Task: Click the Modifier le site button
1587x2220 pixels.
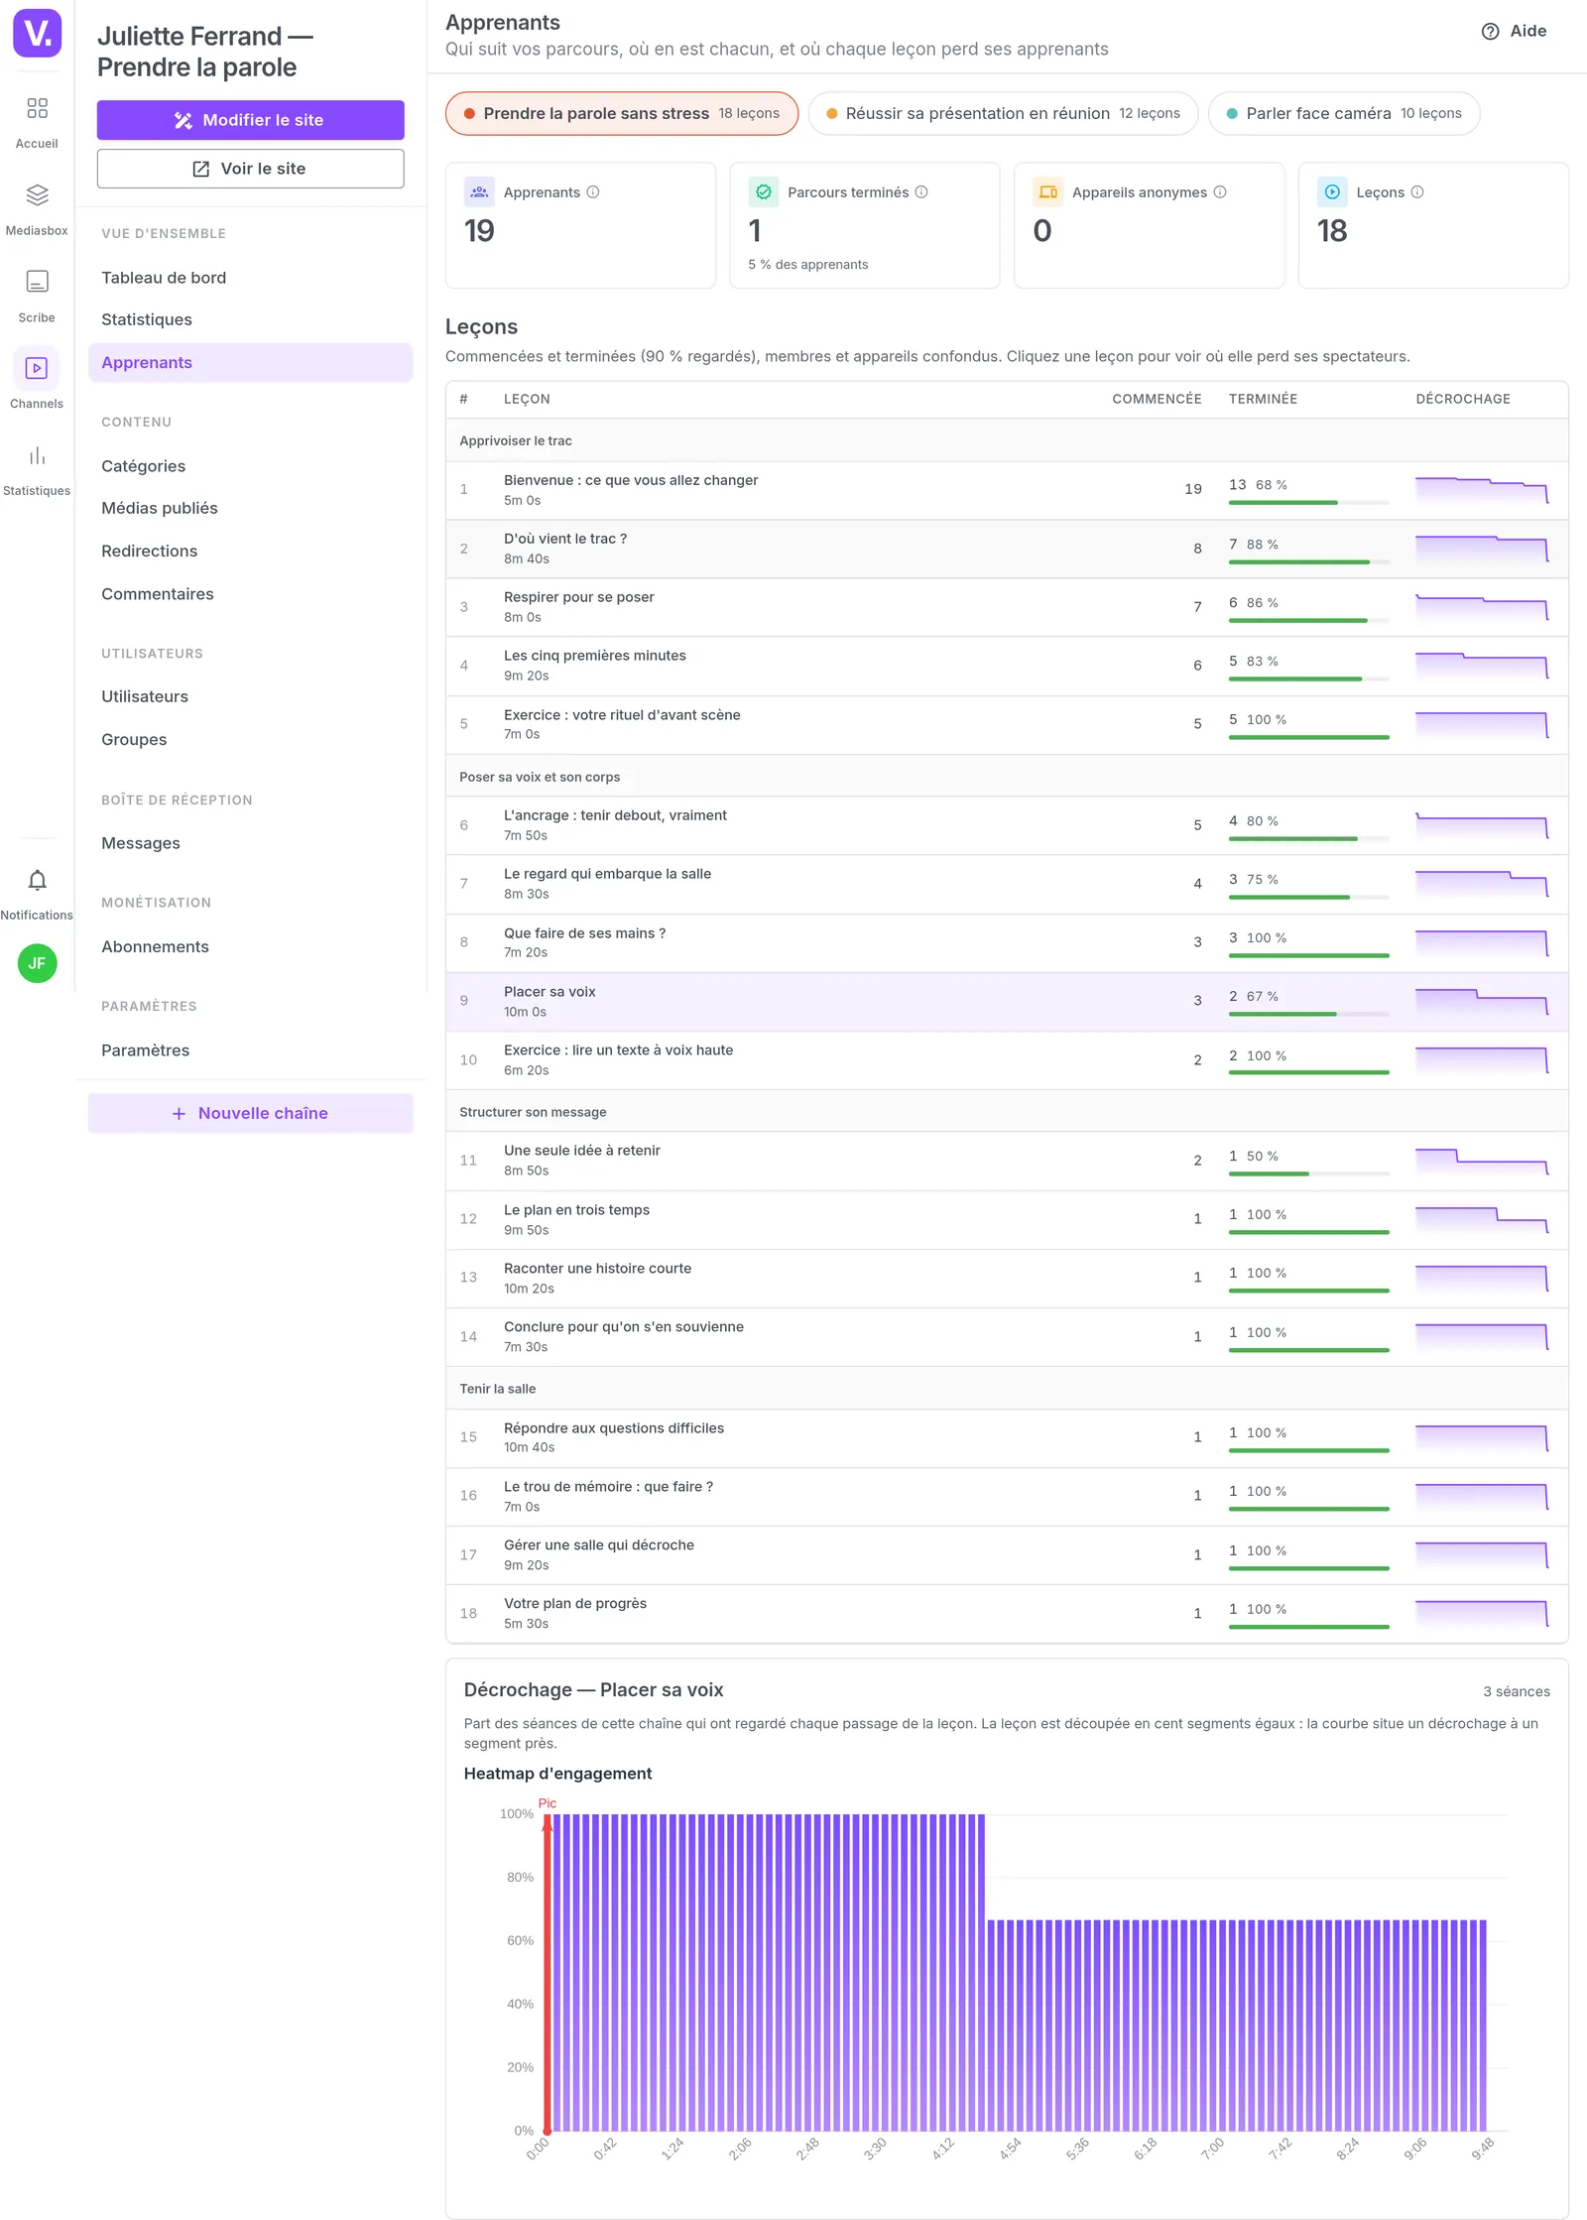Action: 251,120
